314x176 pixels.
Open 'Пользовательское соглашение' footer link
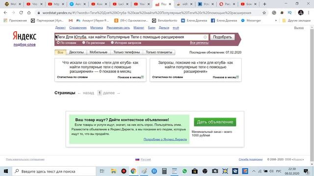point(25,159)
